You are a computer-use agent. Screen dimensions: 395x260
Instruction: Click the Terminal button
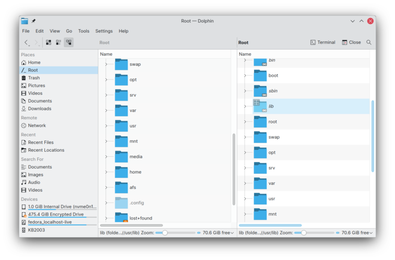pyautogui.click(x=323, y=42)
